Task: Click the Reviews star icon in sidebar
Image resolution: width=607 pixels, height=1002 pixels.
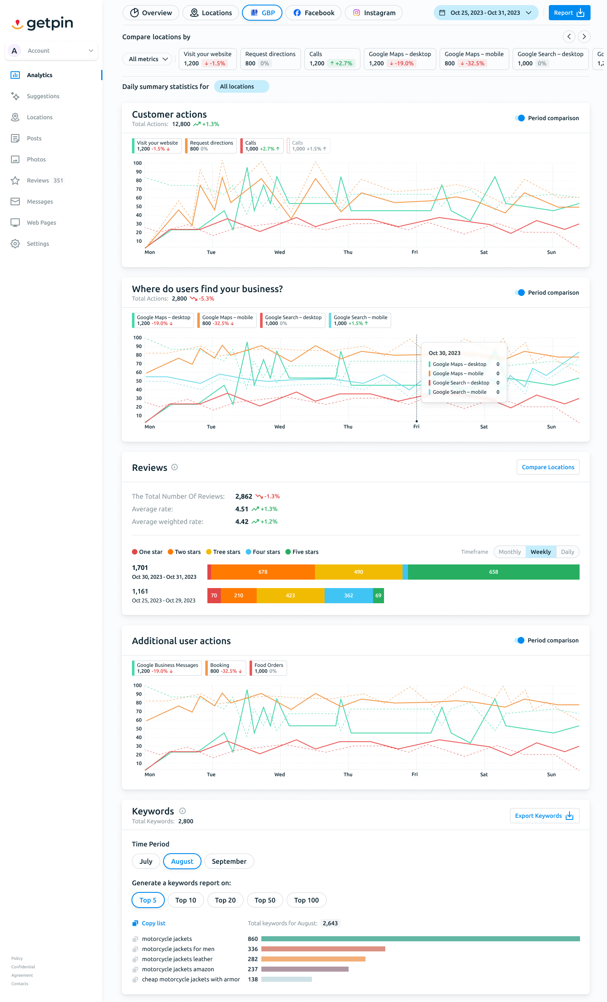Action: [x=15, y=180]
